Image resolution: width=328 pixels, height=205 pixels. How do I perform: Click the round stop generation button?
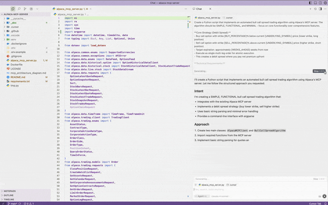(324, 196)
